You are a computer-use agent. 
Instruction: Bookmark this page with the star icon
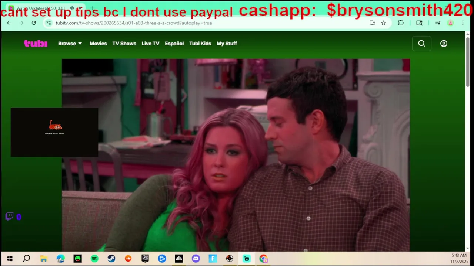[383, 23]
